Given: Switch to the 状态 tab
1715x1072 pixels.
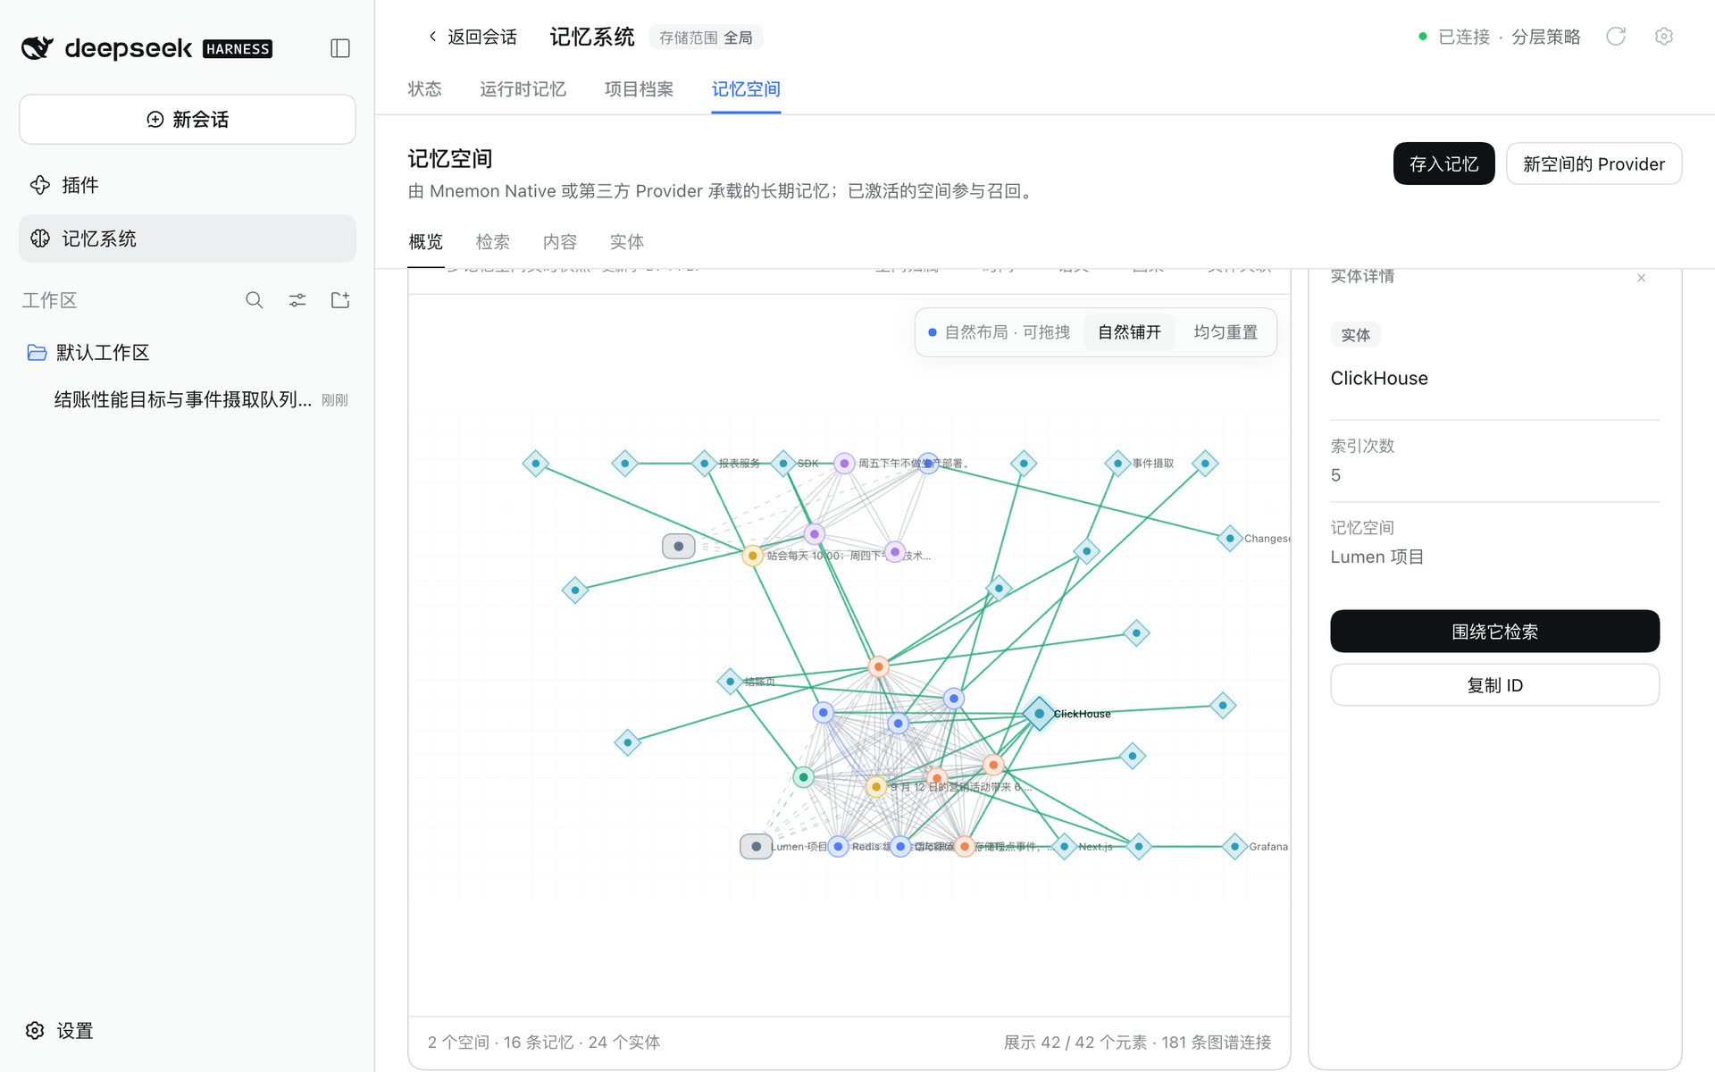Looking at the screenshot, I should 424,89.
